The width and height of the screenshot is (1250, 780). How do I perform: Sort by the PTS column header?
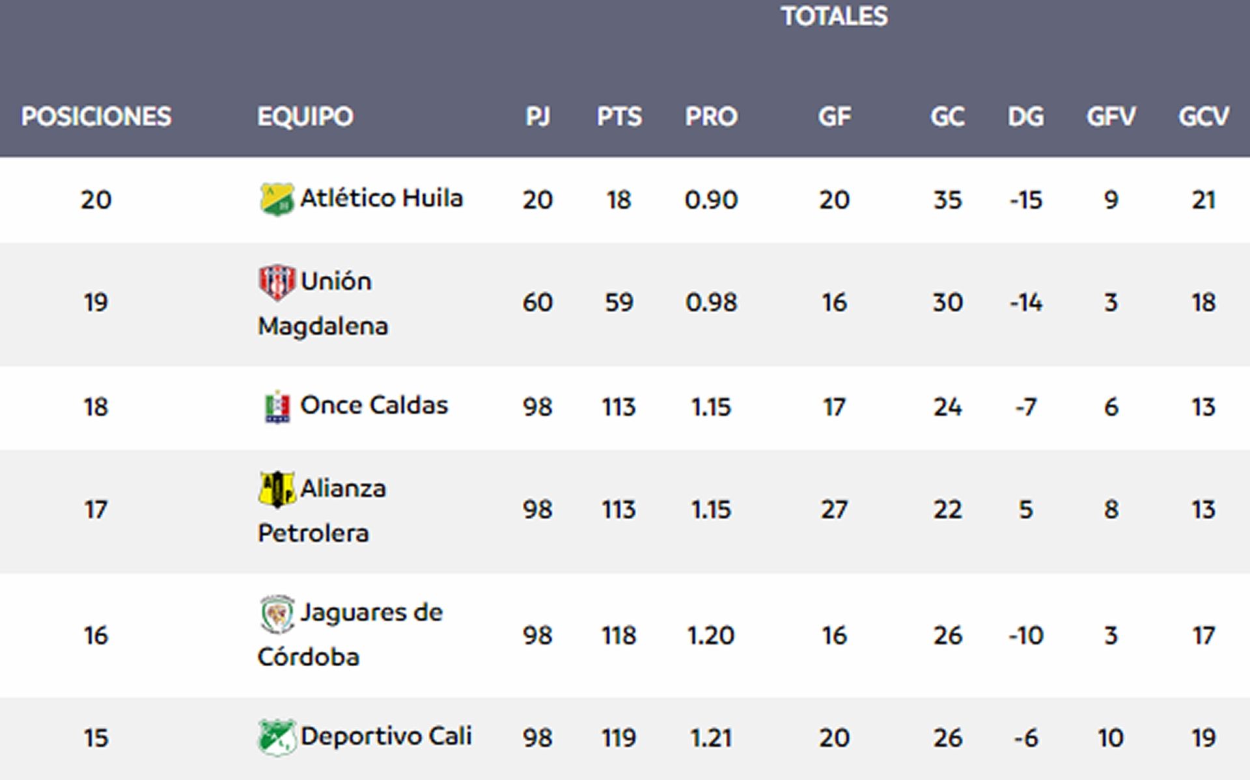tap(619, 117)
